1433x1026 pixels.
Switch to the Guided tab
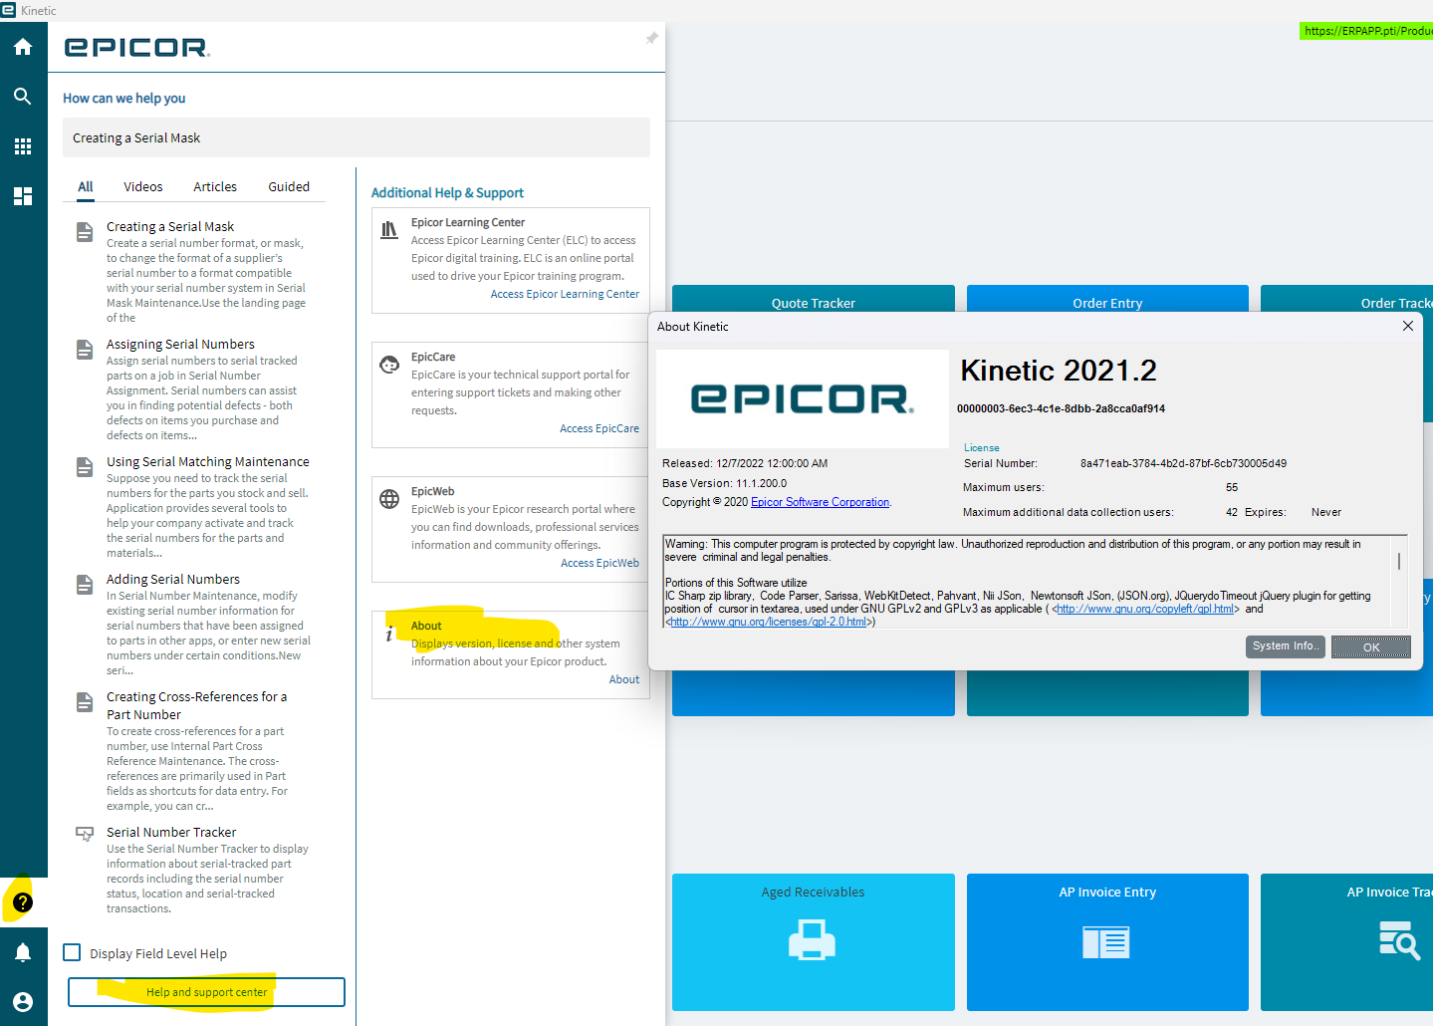(x=289, y=186)
